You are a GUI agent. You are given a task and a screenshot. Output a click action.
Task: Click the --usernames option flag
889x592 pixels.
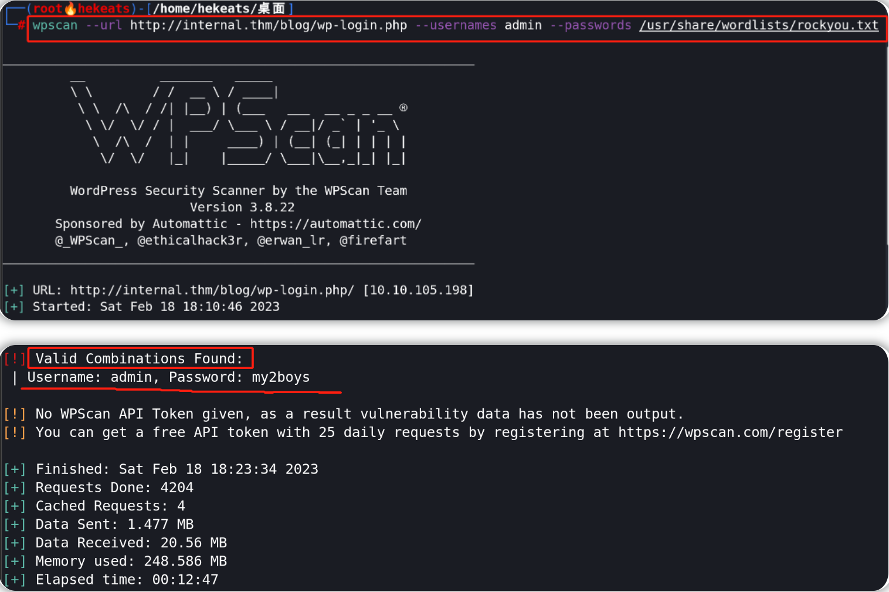(x=456, y=25)
